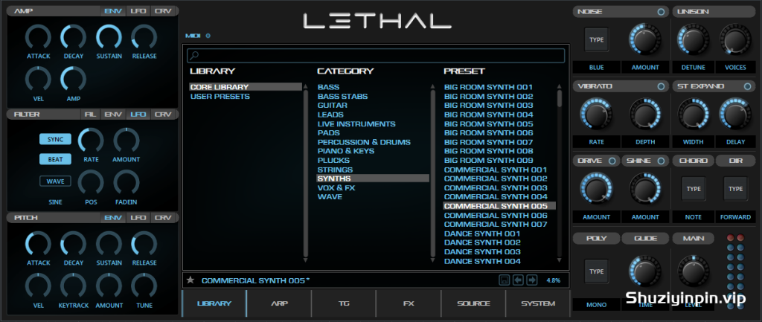Click the CHORD header button
Screen dimensions: 762x322
click(x=694, y=161)
